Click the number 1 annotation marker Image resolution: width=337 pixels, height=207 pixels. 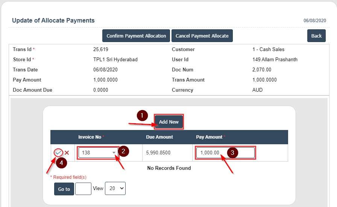pos(141,116)
